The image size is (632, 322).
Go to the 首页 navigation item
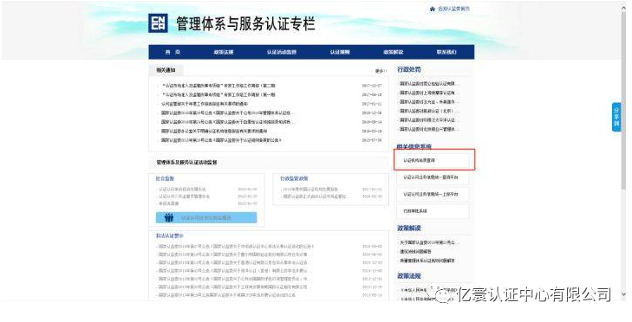click(173, 52)
